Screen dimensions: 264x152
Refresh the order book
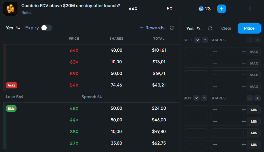click(172, 28)
